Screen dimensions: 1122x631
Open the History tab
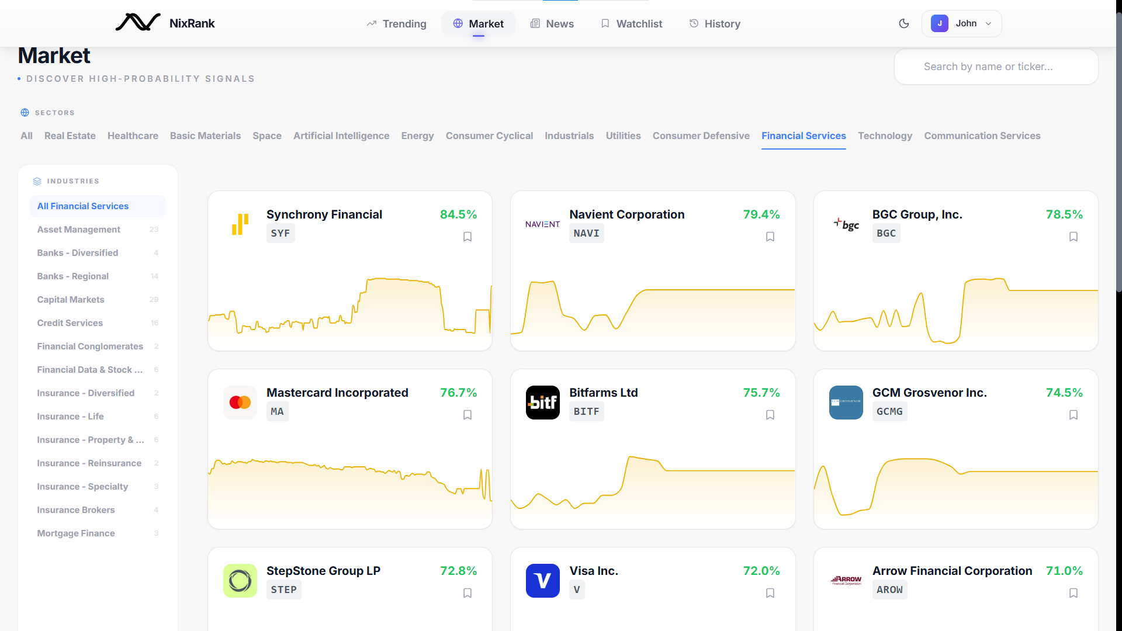pyautogui.click(x=715, y=23)
